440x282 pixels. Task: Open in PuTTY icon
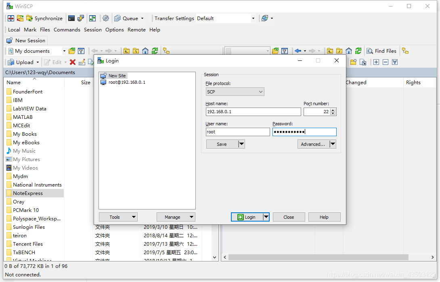[81, 19]
